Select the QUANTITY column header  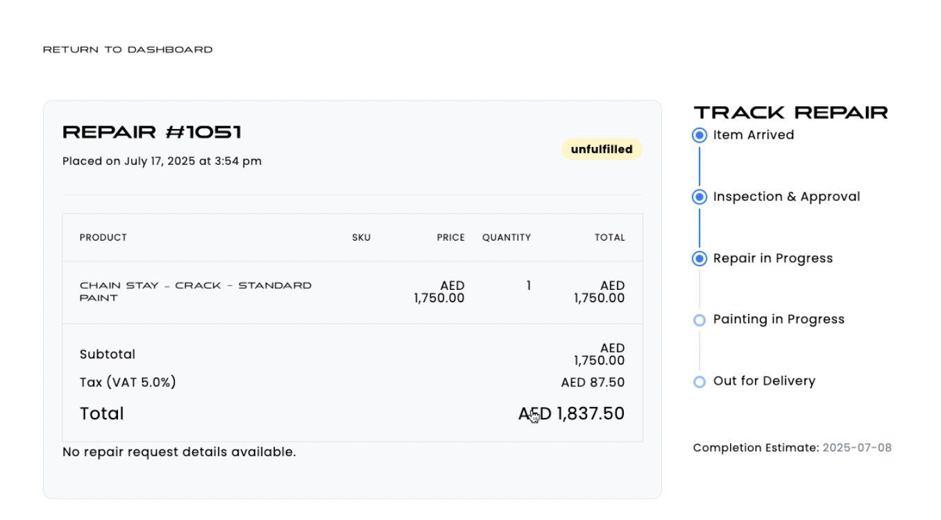507,237
